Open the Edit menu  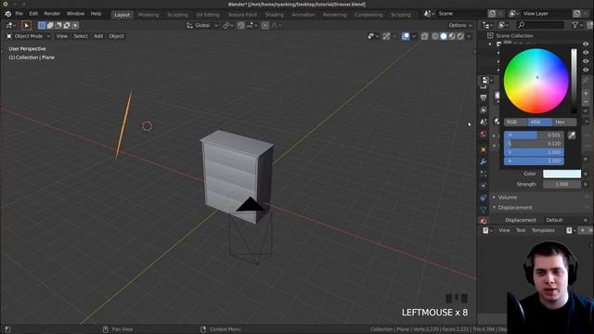coord(33,14)
